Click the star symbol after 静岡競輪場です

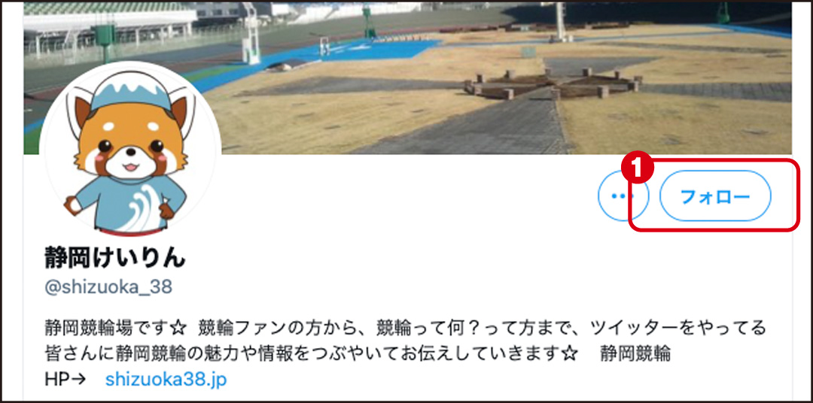[x=179, y=328]
